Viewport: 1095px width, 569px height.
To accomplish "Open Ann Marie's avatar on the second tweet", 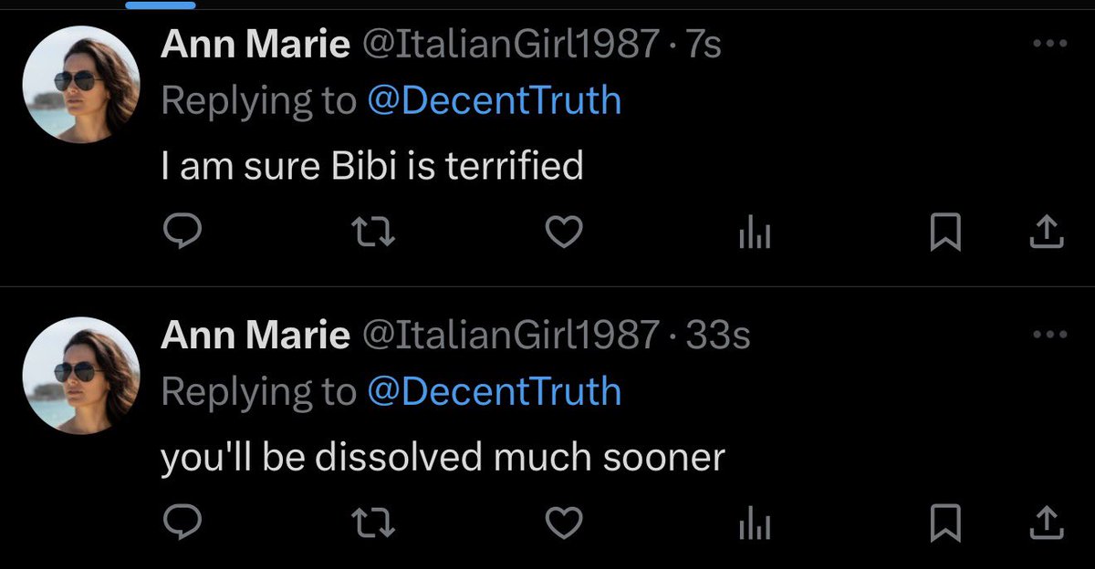I will tap(80, 375).
